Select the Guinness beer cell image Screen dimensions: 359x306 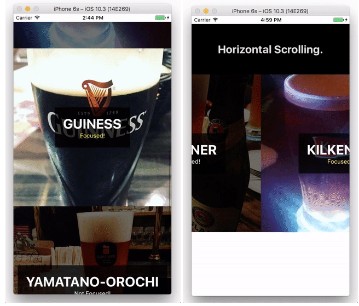pyautogui.click(x=92, y=127)
